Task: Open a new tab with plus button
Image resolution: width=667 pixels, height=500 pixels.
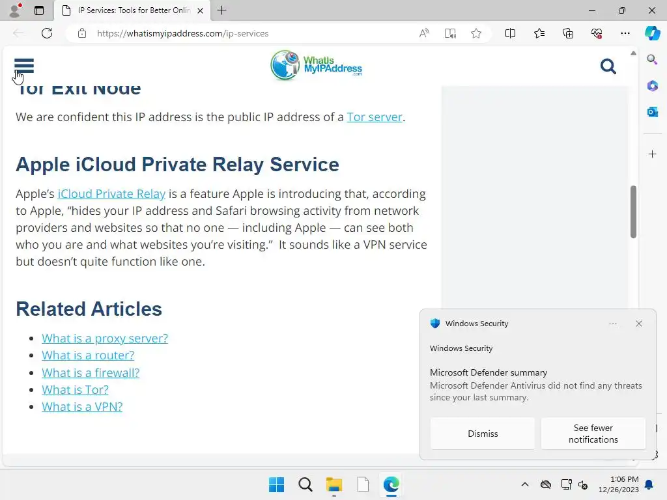Action: [221, 10]
